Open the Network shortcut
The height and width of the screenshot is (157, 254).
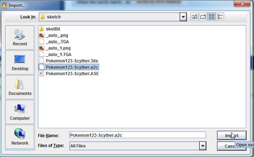[x=20, y=137]
